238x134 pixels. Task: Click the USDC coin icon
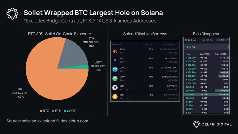(x=115, y=69)
